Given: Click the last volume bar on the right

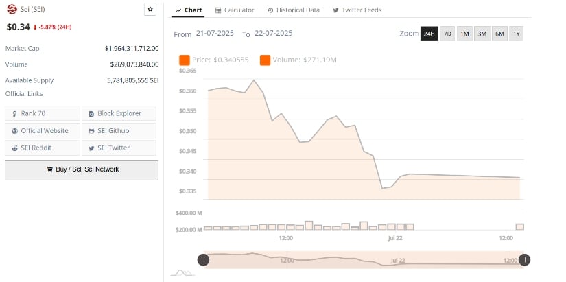Looking at the screenshot, I should 520,226.
